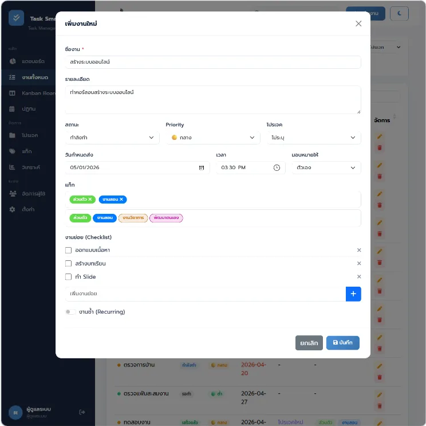Click the ผู้ดูแลระบบ user avatar

(15, 412)
